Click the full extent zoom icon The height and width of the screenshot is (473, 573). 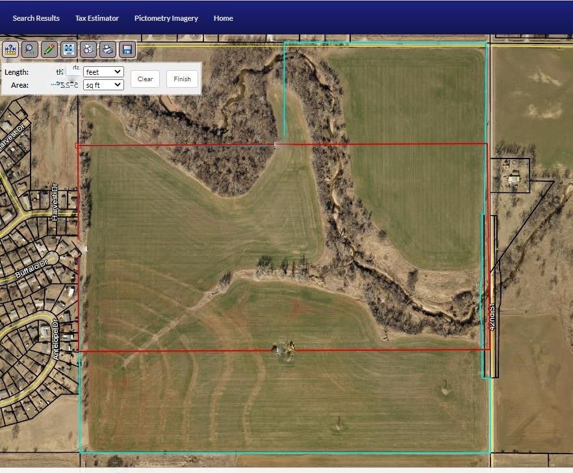point(68,49)
